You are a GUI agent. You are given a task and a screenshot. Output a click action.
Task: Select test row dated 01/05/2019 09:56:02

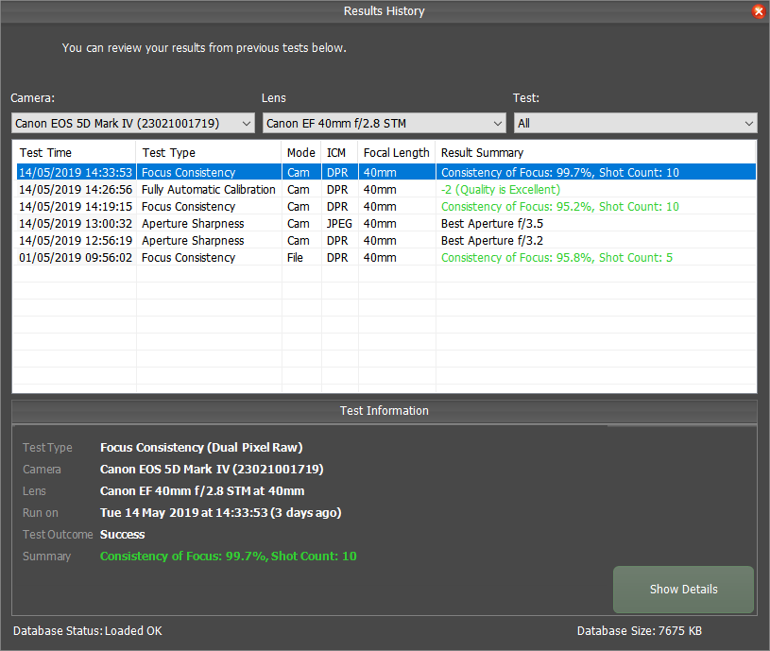[x=386, y=258]
